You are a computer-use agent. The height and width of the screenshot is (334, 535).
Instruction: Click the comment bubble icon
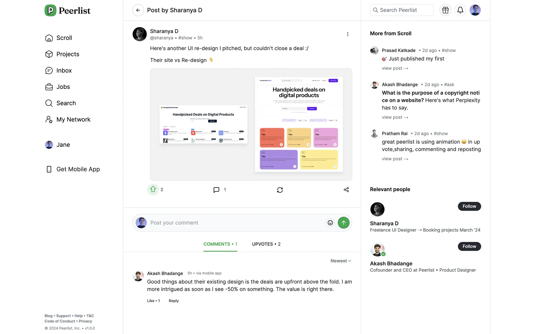(x=216, y=190)
